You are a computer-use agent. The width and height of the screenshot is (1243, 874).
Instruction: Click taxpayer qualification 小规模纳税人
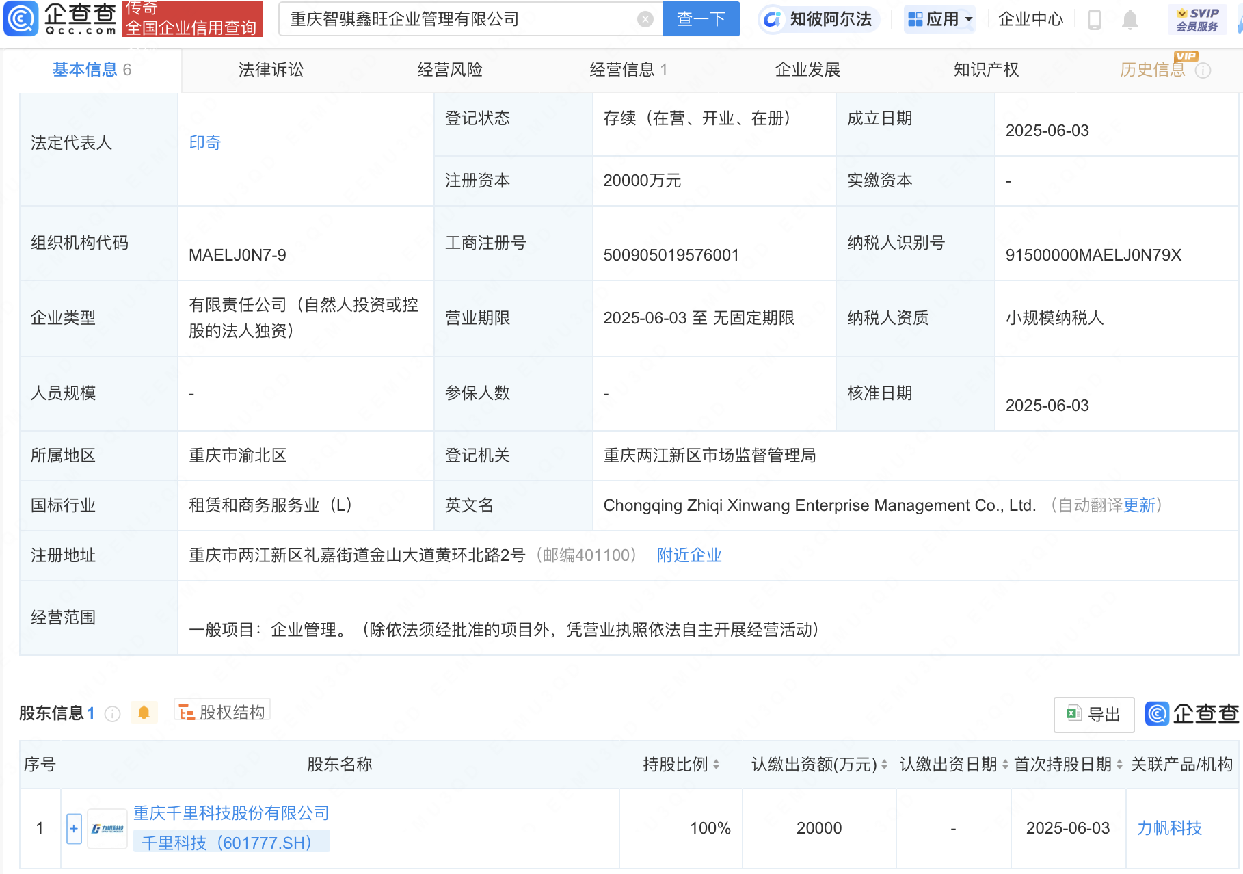click(x=1054, y=318)
